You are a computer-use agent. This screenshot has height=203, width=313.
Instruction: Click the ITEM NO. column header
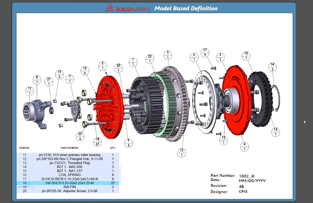click(x=24, y=148)
